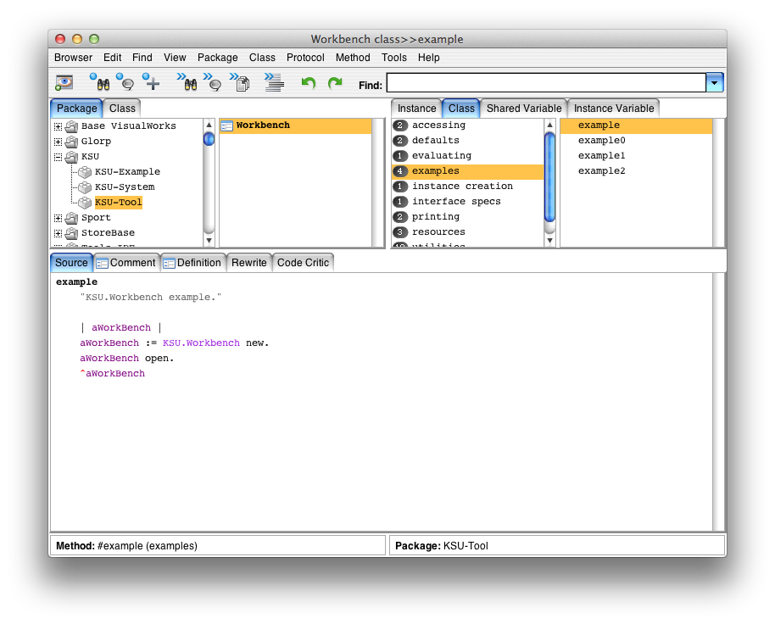The image size is (775, 624).
Task: Click down arrow of protocol list scrollbar
Action: (549, 241)
